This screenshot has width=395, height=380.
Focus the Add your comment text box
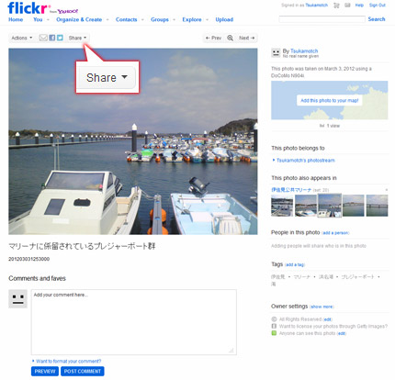point(134,322)
